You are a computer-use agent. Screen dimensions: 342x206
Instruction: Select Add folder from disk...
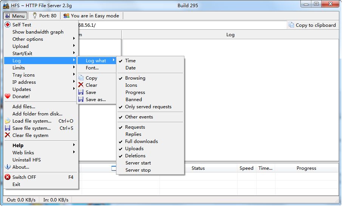click(37, 114)
